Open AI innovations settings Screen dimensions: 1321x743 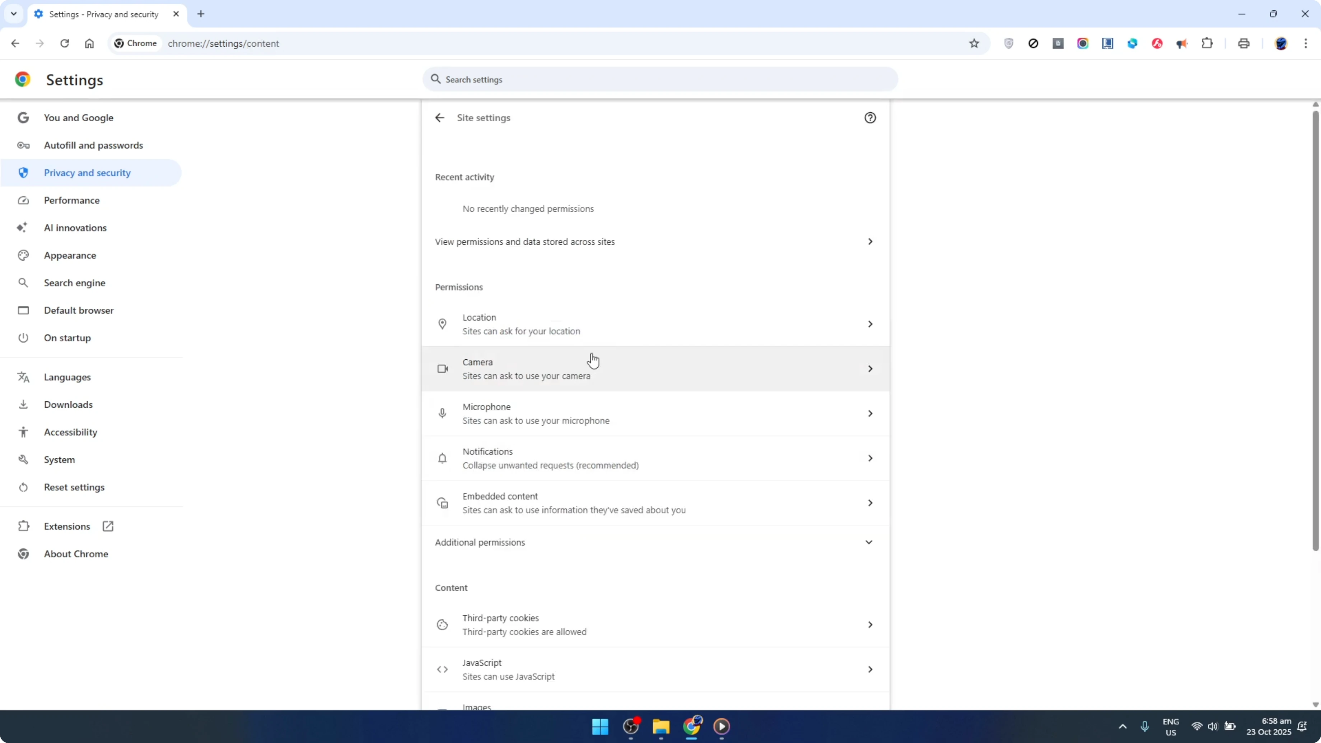point(91,228)
